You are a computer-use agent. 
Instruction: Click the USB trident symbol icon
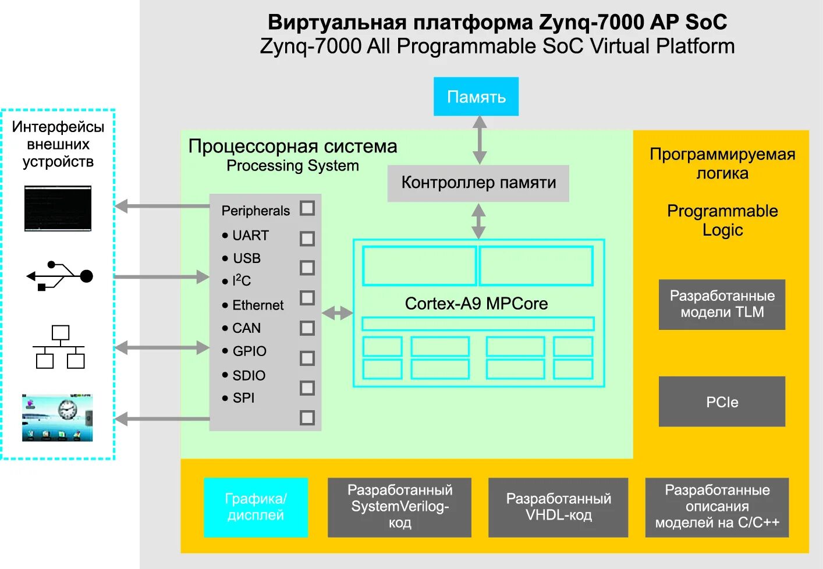point(60,276)
